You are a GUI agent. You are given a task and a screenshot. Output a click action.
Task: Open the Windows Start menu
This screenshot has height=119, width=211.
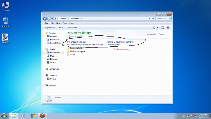click(x=4, y=116)
